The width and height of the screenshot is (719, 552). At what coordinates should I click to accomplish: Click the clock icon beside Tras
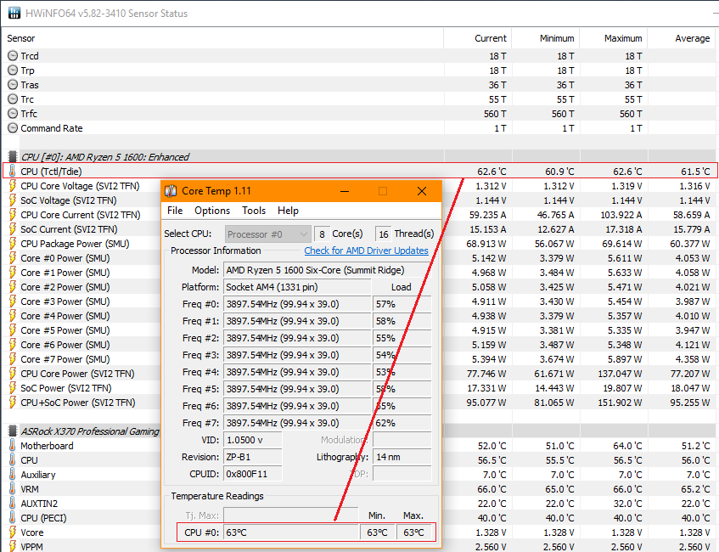tap(13, 85)
